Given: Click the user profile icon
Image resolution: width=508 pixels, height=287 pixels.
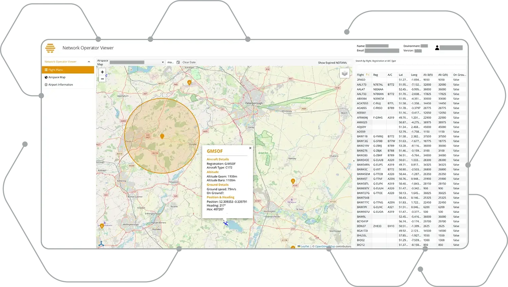Looking at the screenshot, I should click(x=437, y=48).
